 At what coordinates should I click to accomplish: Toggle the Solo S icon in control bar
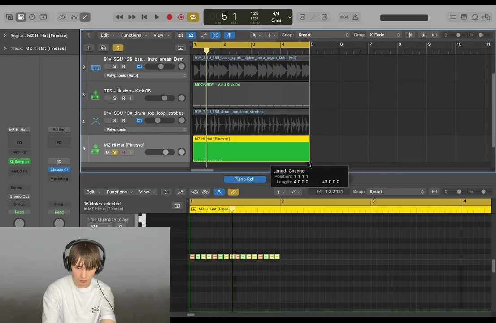(x=325, y=17)
